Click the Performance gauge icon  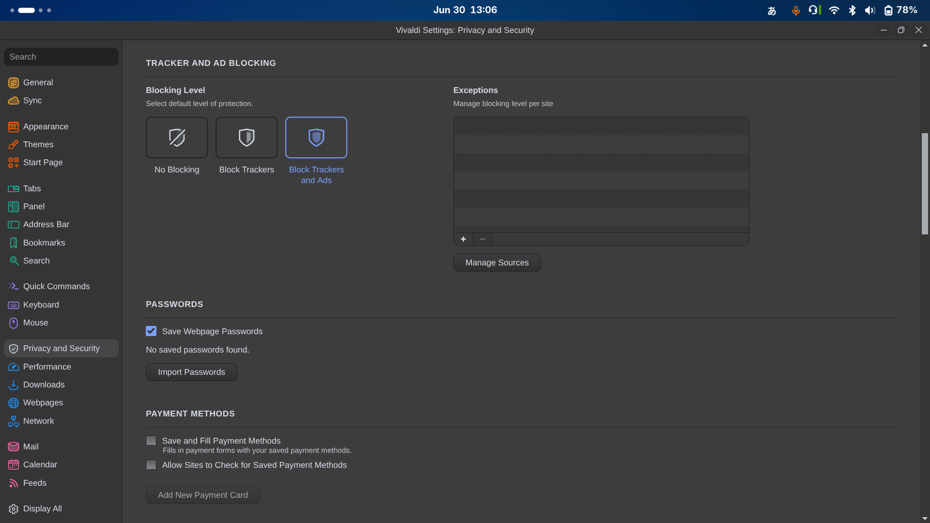pos(14,367)
